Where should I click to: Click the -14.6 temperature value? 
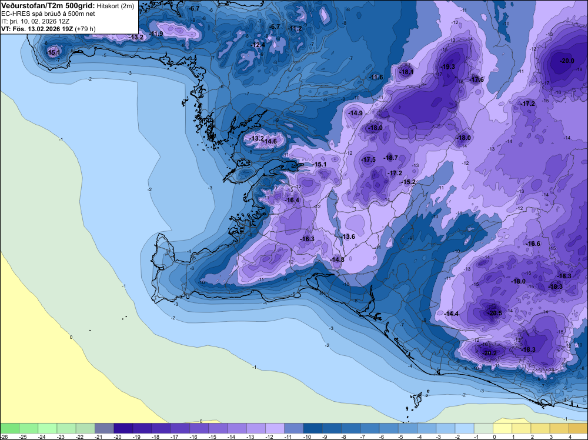[270, 141]
